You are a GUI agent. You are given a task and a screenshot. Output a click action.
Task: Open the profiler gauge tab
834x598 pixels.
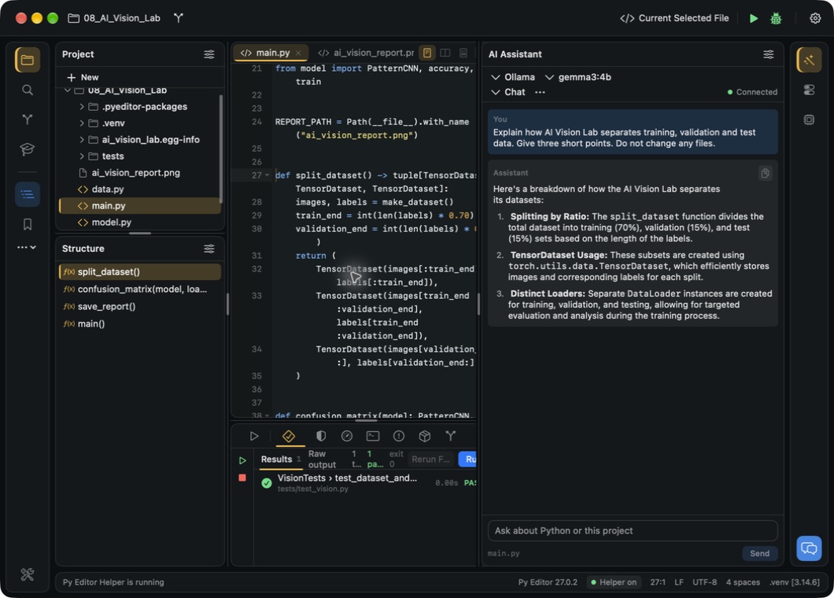point(347,436)
